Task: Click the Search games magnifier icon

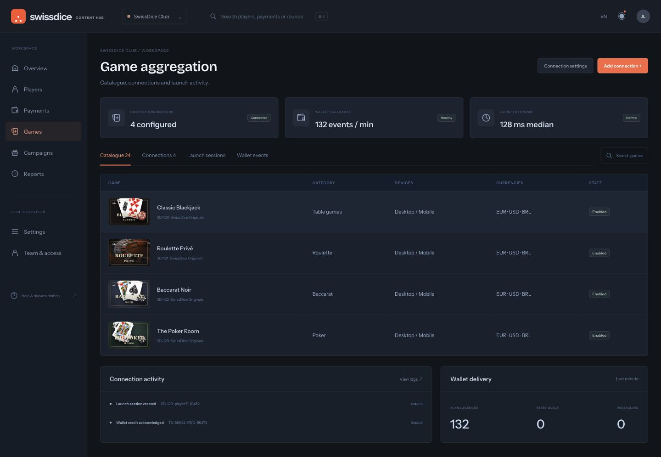Action: click(609, 156)
